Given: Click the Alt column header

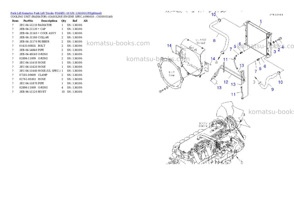Looking at the screenshot, I should [x=86, y=21].
